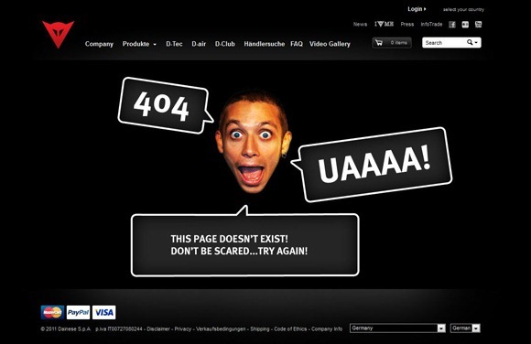Click the I ♥ ME logo link
The image size is (531, 344).
(x=384, y=24)
